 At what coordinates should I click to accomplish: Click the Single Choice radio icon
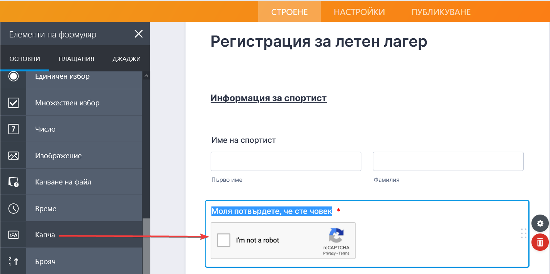pos(14,76)
